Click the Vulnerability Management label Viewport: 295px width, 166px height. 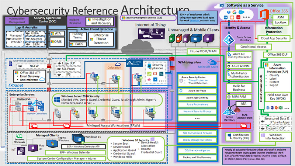click(x=17, y=20)
